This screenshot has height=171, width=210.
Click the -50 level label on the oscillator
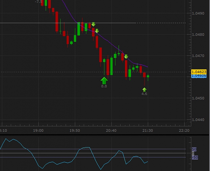pyautogui.click(x=195, y=158)
